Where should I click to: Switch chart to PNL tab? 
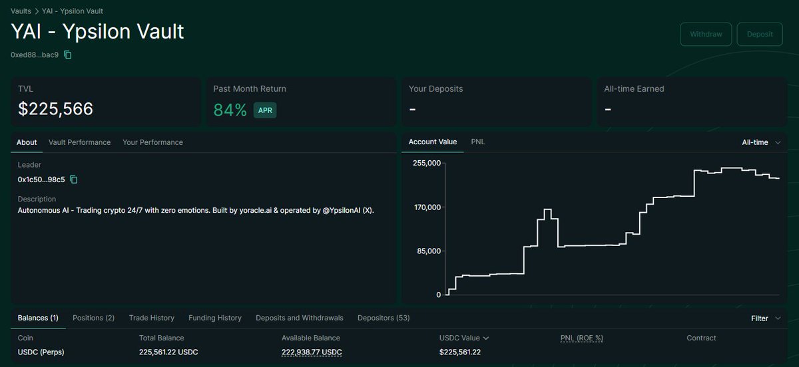478,142
